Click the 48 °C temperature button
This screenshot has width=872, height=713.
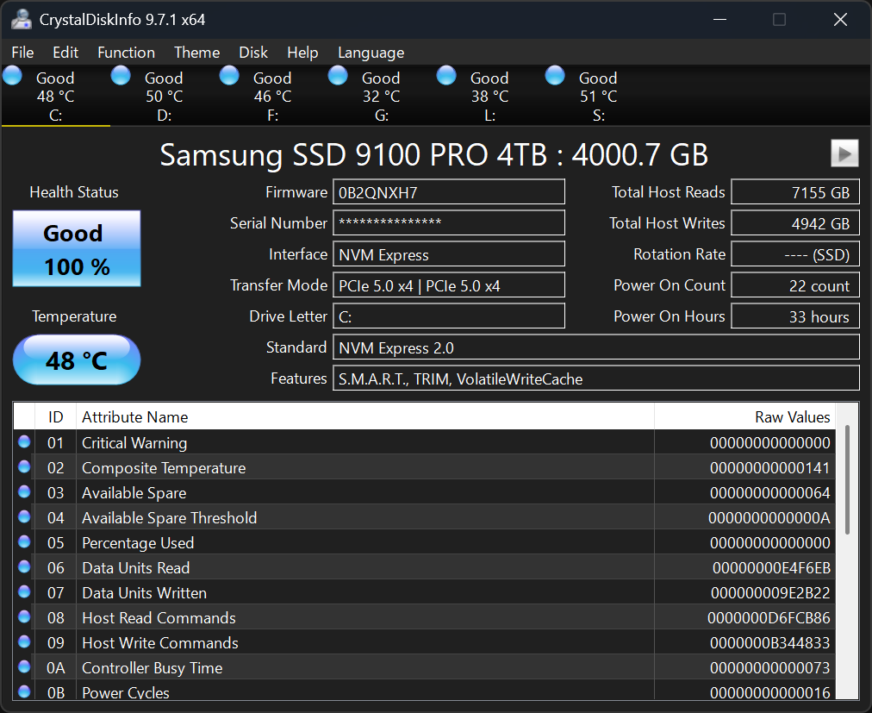(77, 360)
